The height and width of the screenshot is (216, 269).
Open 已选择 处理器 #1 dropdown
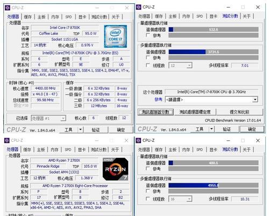[x=48, y=118]
